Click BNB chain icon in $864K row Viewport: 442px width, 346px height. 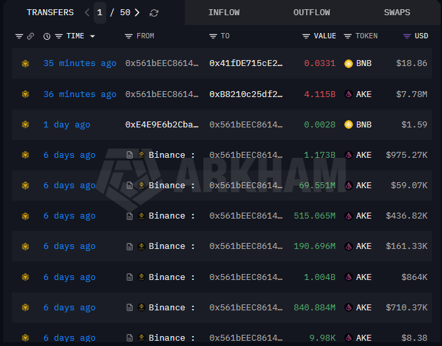[x=25, y=277]
